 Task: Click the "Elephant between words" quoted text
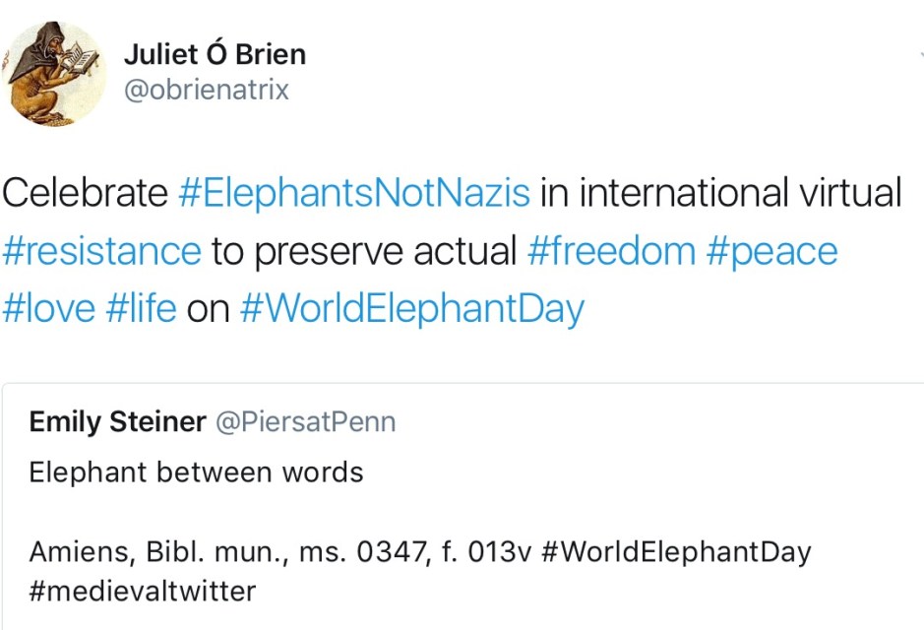(x=196, y=472)
